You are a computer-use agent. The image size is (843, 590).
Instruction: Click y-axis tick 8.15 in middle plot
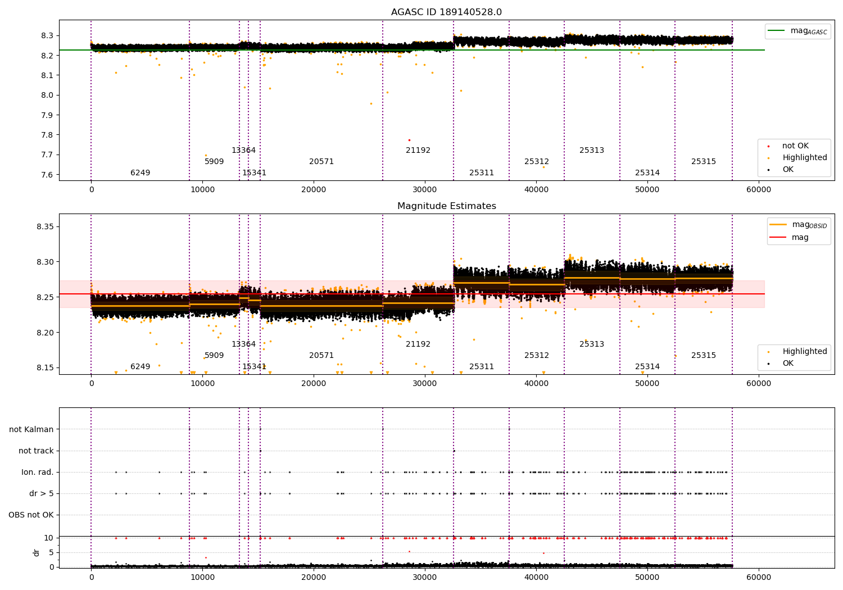[x=44, y=368]
